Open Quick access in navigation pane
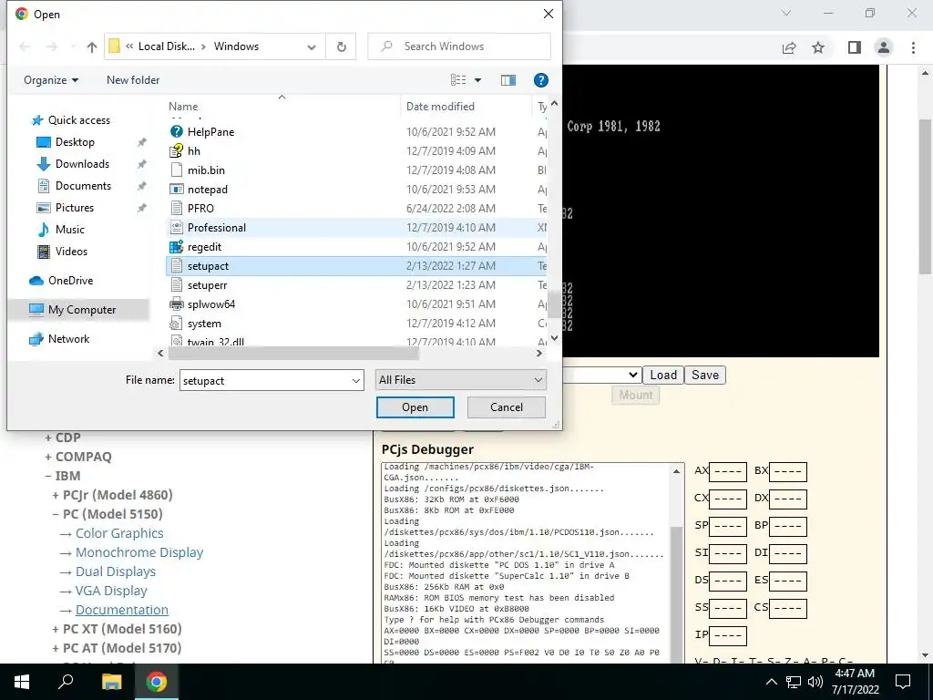The height and width of the screenshot is (700, 933). click(78, 120)
